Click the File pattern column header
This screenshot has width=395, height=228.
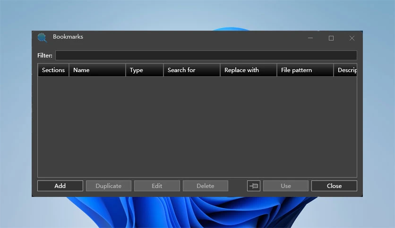click(x=305, y=70)
